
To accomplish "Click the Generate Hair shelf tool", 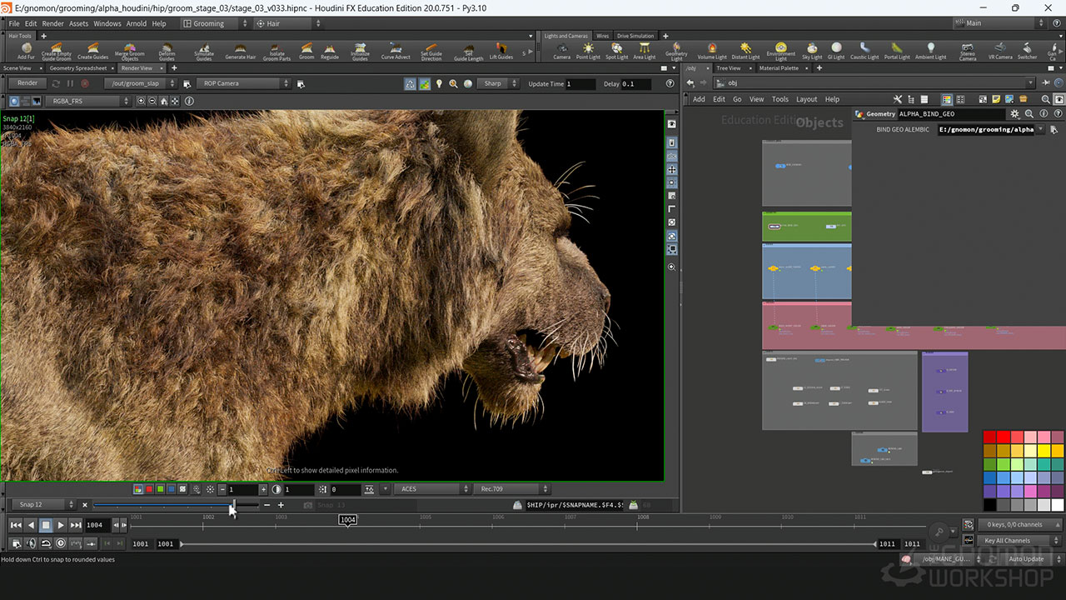I will pyautogui.click(x=240, y=51).
